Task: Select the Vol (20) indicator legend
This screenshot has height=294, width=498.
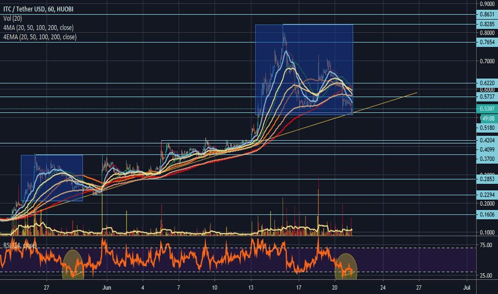Action: point(13,18)
